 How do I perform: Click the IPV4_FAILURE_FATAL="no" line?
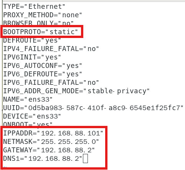pos(51,49)
